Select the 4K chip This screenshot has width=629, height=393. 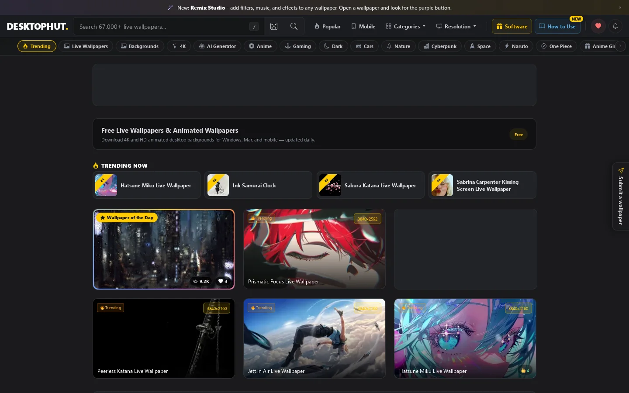pos(179,46)
